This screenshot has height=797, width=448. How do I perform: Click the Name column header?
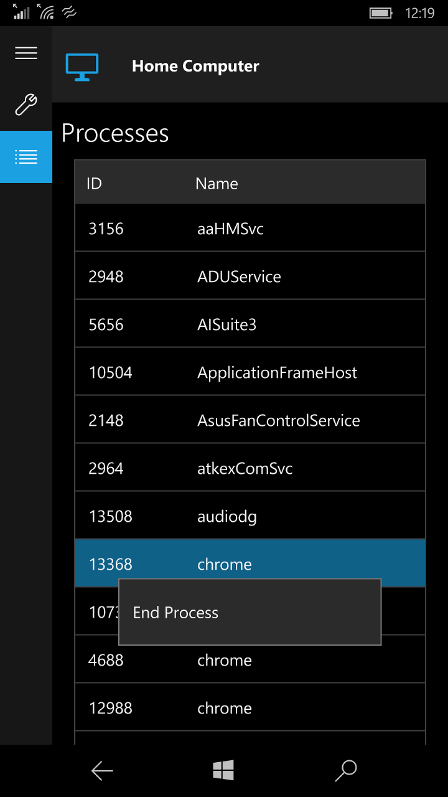217,184
